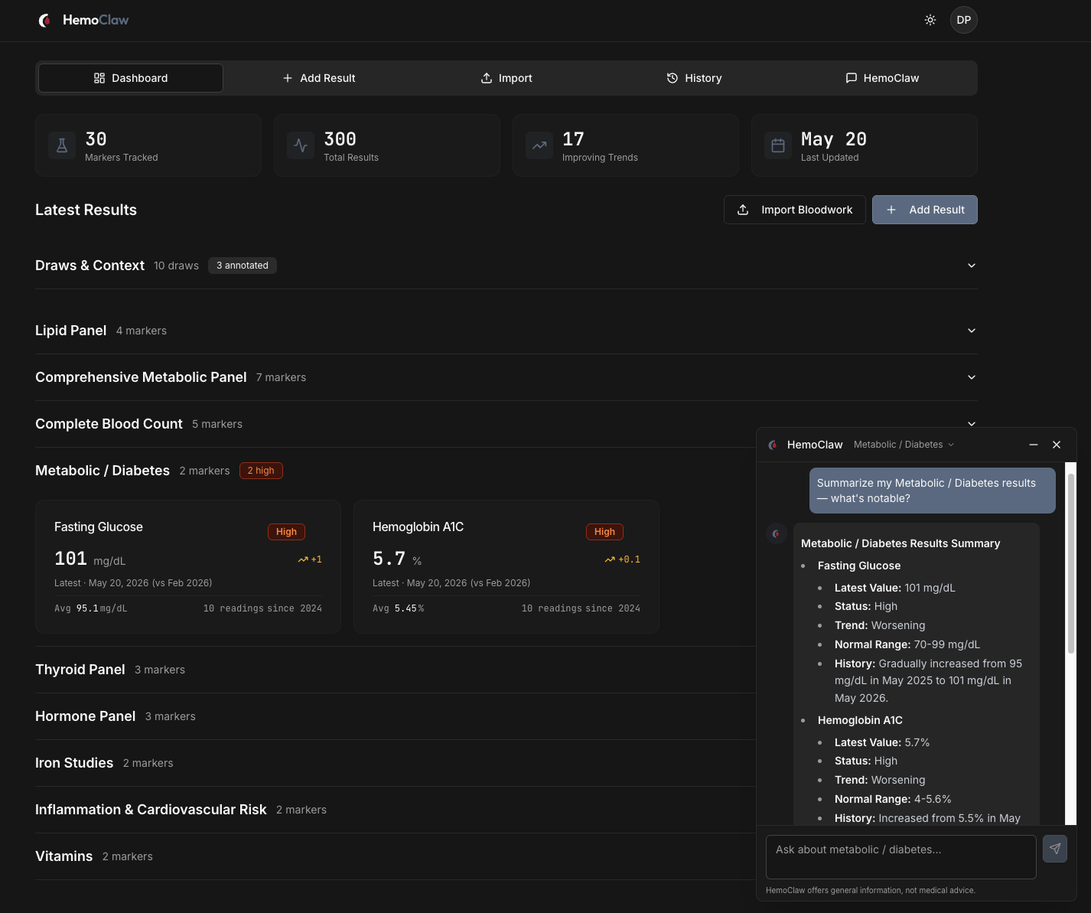The image size is (1091, 913).
Task: Click the '2 high' badge
Action: pyautogui.click(x=261, y=471)
